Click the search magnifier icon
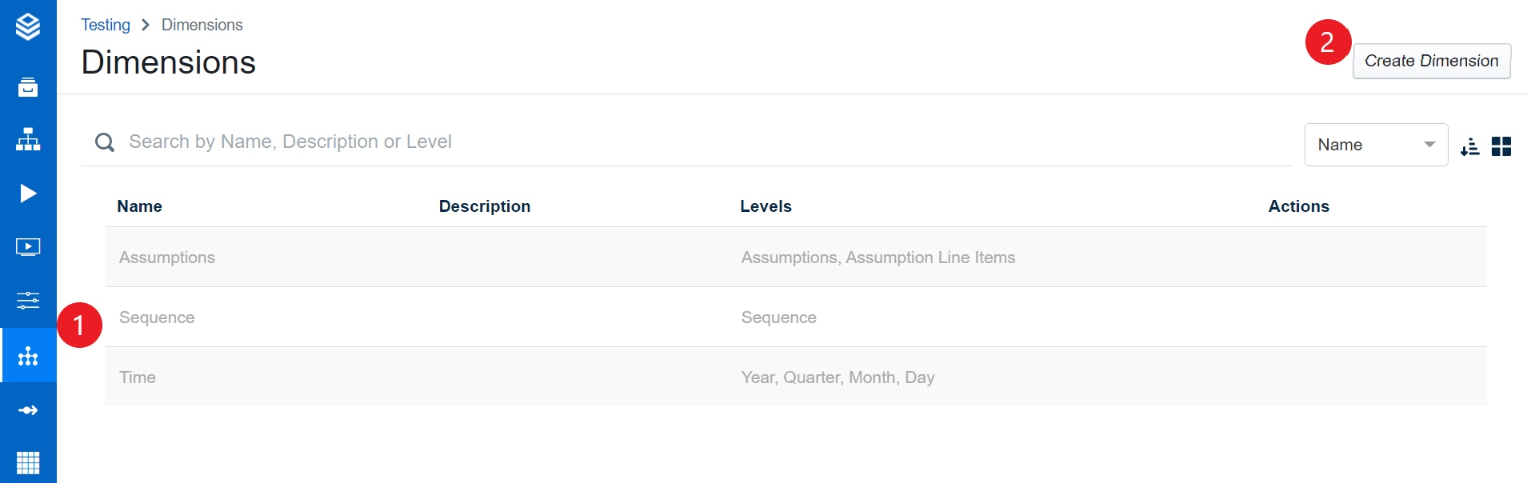 (105, 142)
